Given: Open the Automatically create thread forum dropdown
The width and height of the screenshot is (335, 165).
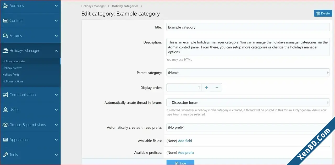Looking at the screenshot, I should [x=248, y=102].
